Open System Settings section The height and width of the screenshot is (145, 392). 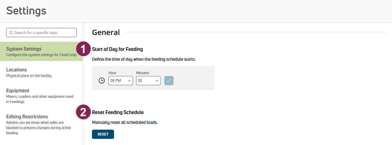pos(41,52)
